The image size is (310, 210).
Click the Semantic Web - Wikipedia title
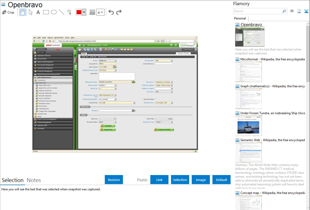272,140
